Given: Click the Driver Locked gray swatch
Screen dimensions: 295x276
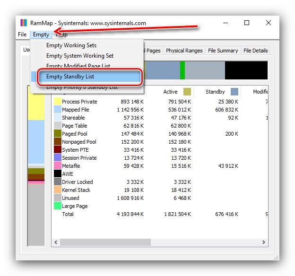Looking at the screenshot, I should (58, 181).
